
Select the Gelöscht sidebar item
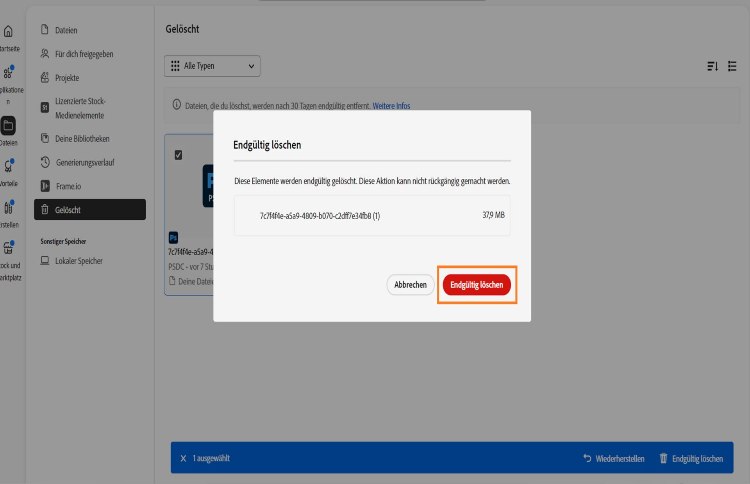[90, 210]
